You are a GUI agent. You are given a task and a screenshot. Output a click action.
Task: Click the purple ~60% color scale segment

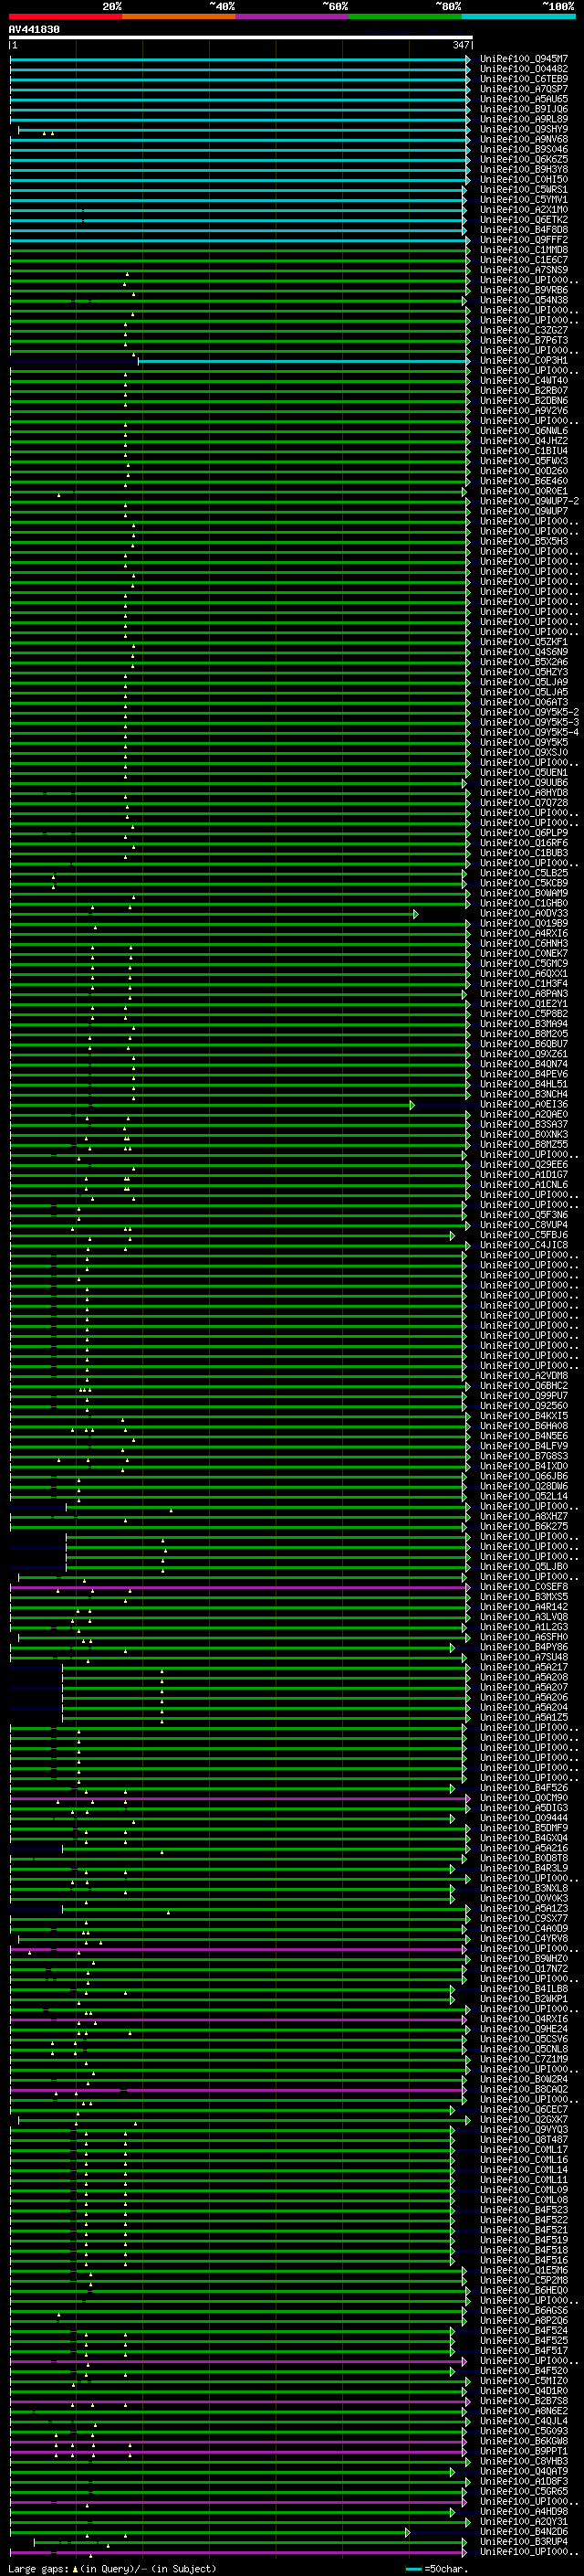293,17
